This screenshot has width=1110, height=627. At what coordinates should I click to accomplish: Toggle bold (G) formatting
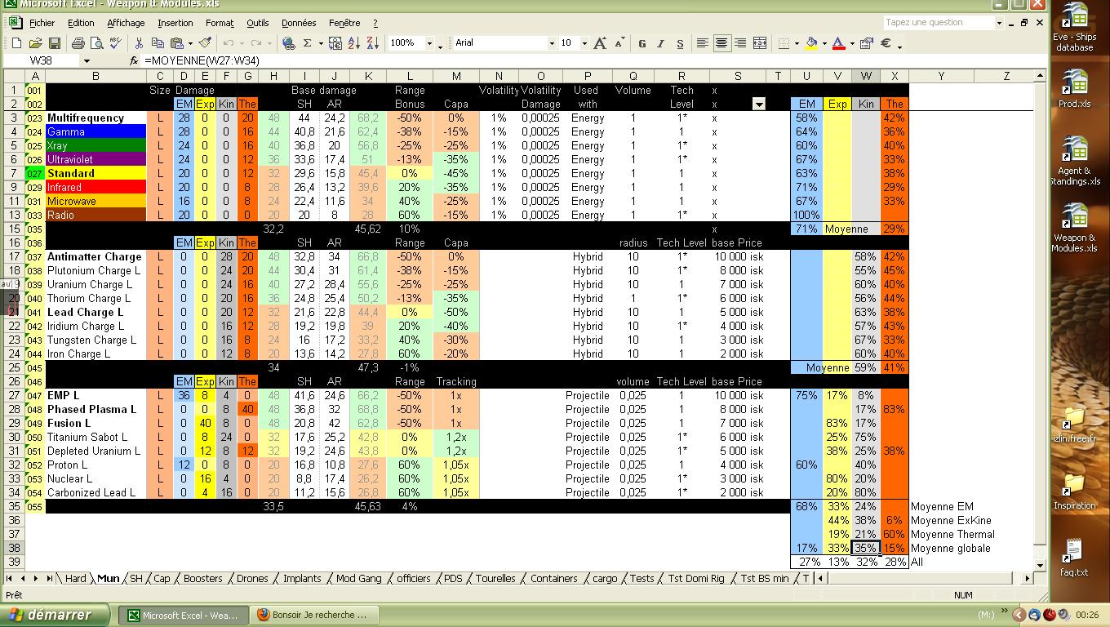[x=642, y=43]
